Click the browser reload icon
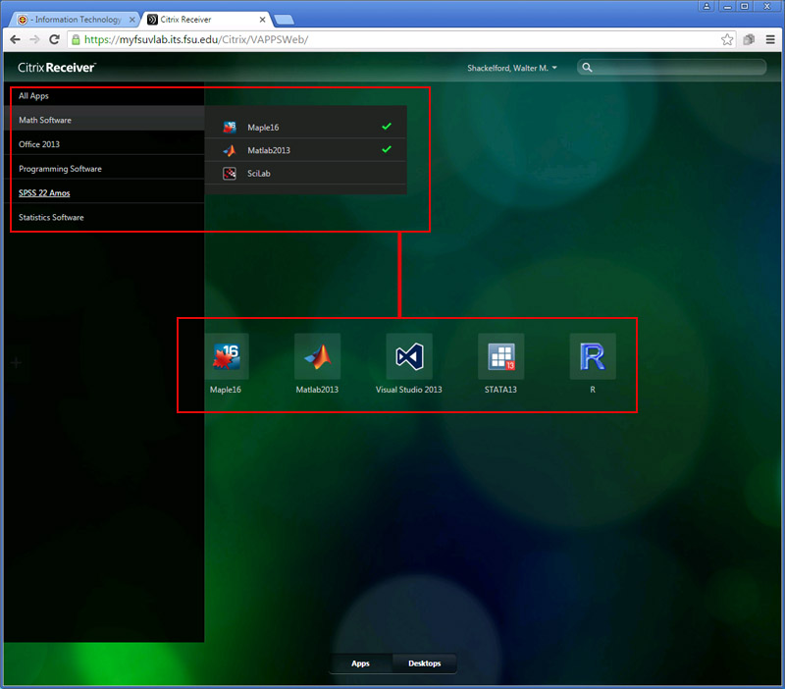785x689 pixels. click(x=54, y=40)
